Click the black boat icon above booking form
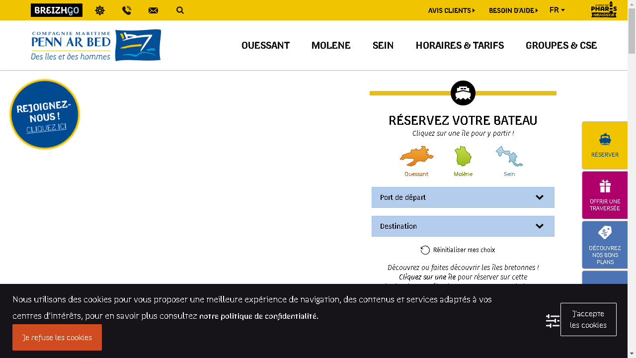Screen dimensions: 636x358 click(x=463, y=93)
